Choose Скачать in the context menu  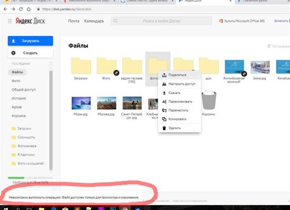[x=174, y=93]
